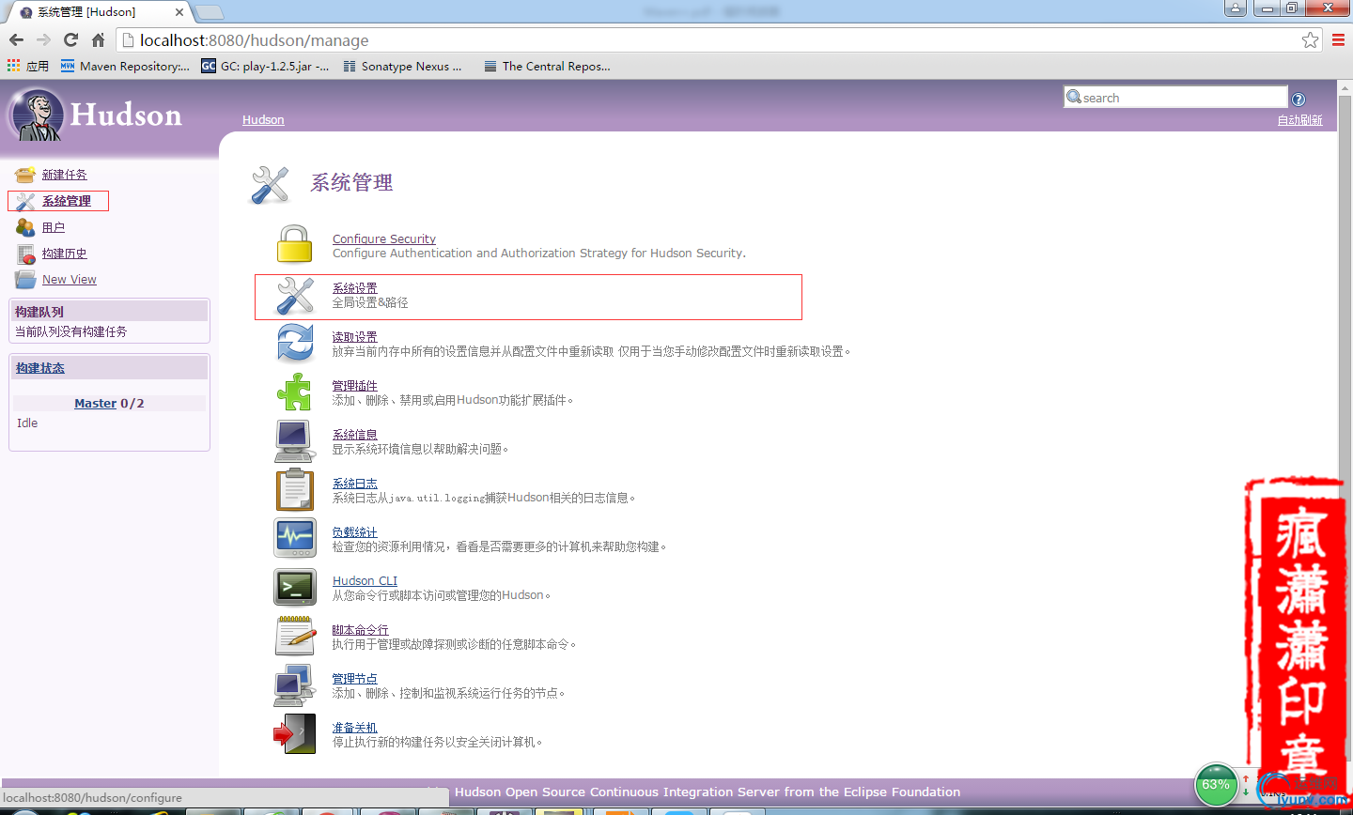Click the 系统日志 clipboard icon
Viewport: 1353px width, 815px height.
pyautogui.click(x=294, y=489)
